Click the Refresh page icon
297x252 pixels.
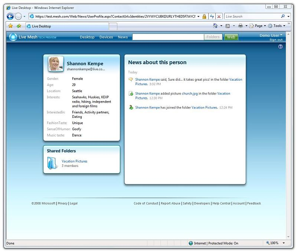pyautogui.click(x=212, y=16)
